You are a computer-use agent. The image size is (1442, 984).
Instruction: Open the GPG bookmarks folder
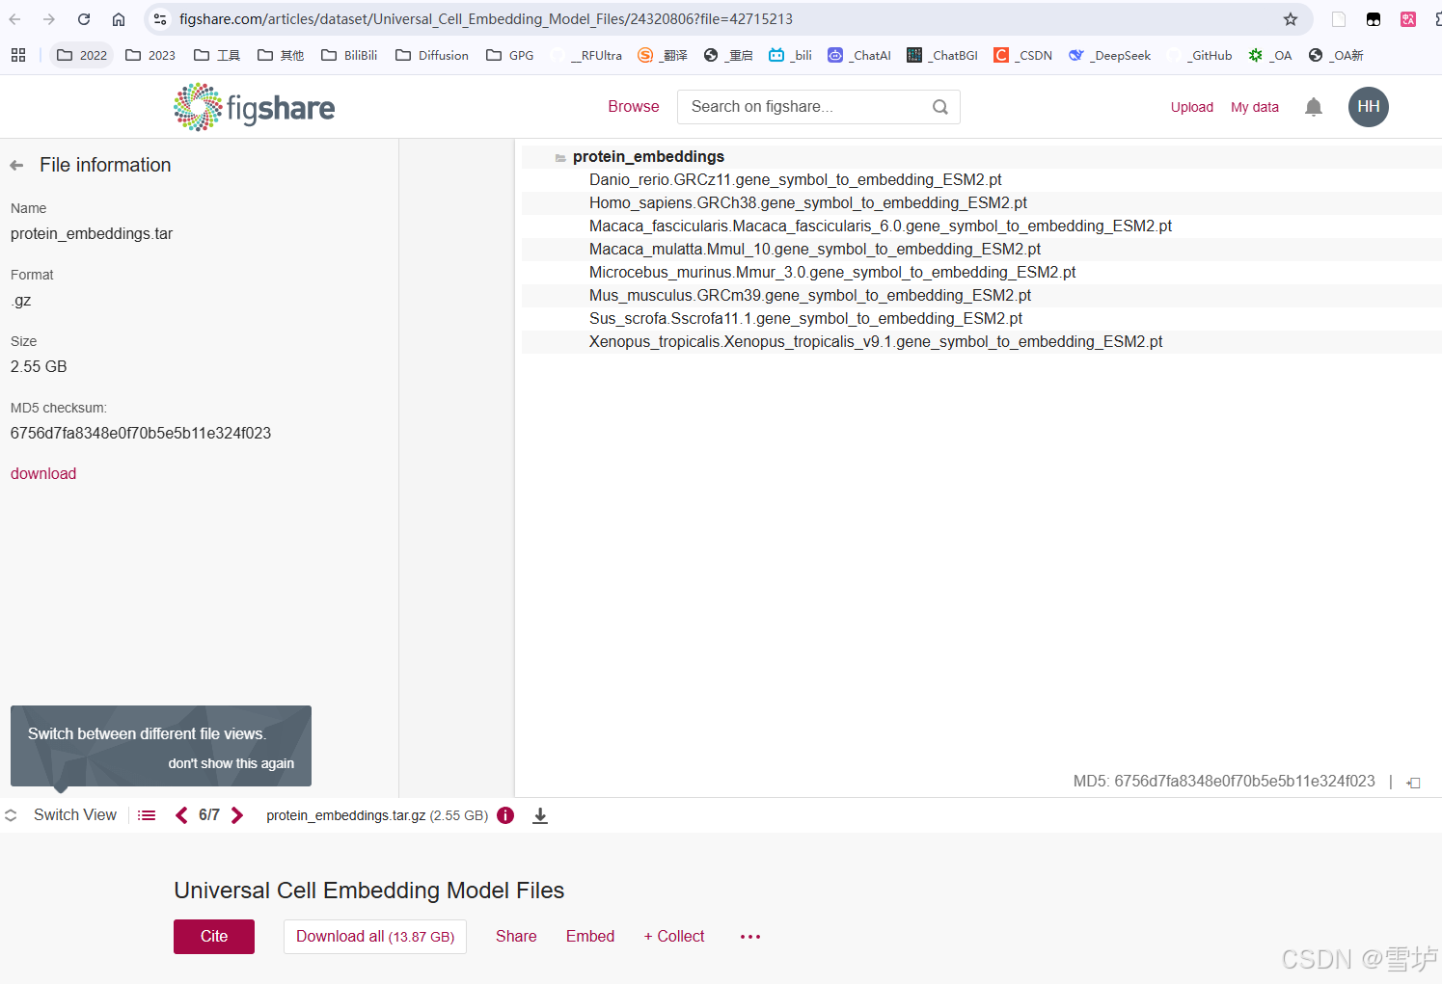click(510, 55)
